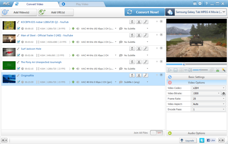This screenshot has width=228, height=144.
Task: Open magic wand effects for Man of Steel
Action: 145,35
